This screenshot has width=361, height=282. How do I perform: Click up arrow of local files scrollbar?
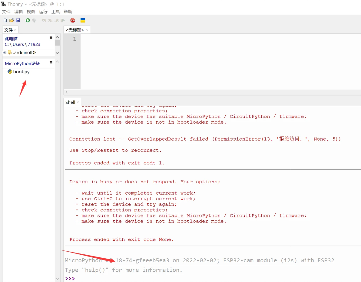click(58, 37)
